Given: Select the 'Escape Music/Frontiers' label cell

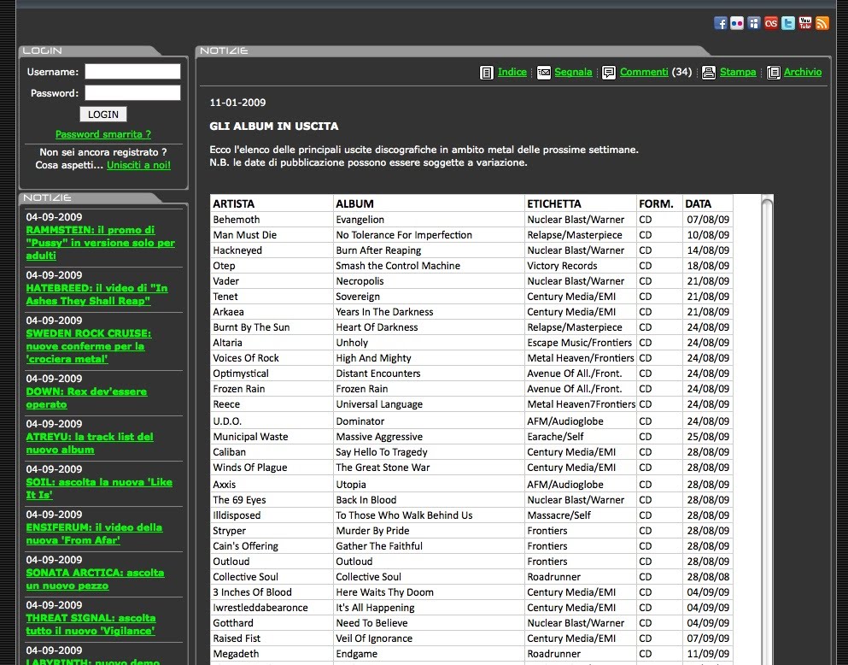Looking at the screenshot, I should click(x=581, y=343).
